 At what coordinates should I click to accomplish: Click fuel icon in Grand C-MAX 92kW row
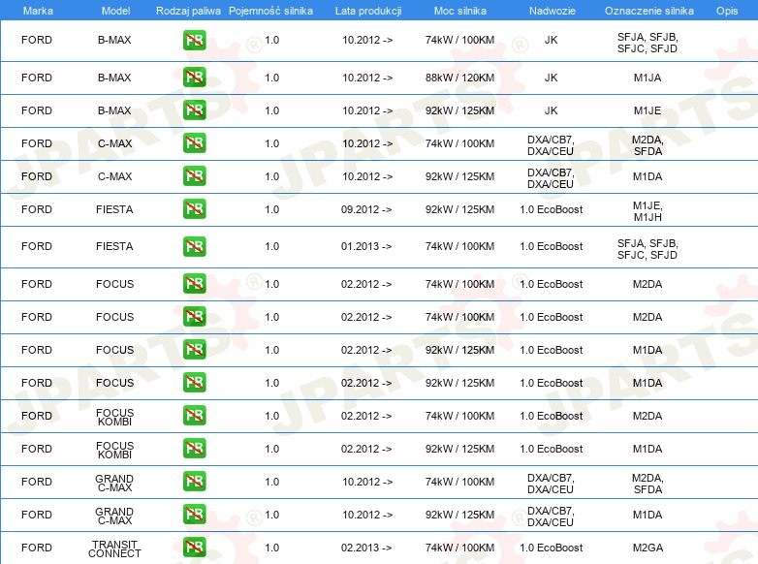click(x=194, y=515)
